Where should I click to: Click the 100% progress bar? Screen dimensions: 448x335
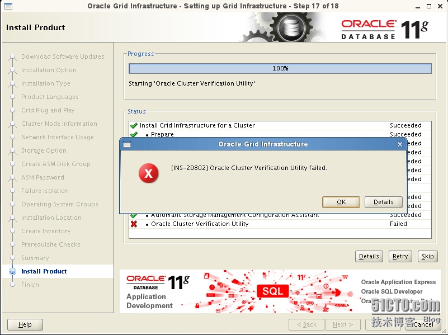(x=280, y=69)
